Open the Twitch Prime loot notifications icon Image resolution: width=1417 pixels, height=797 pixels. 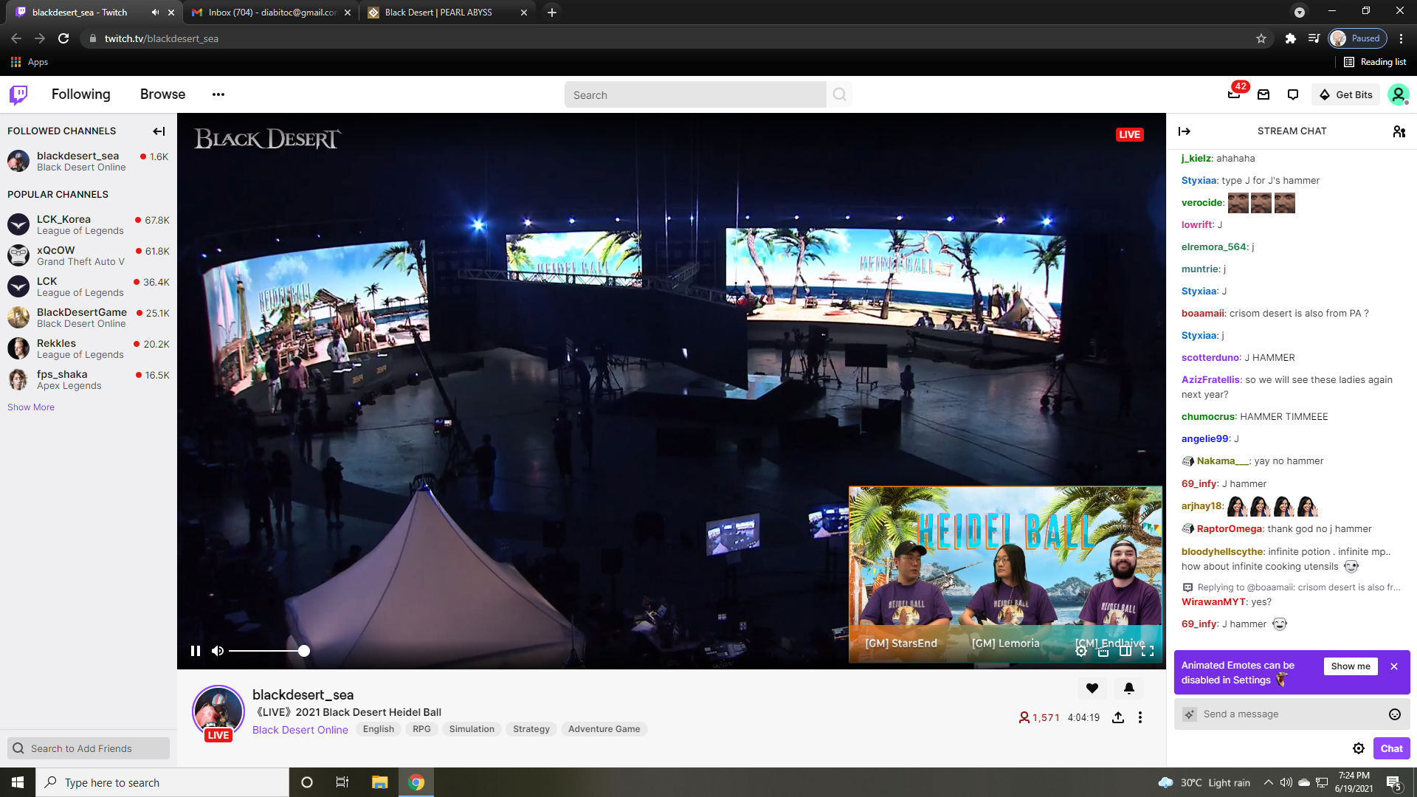(x=1234, y=94)
